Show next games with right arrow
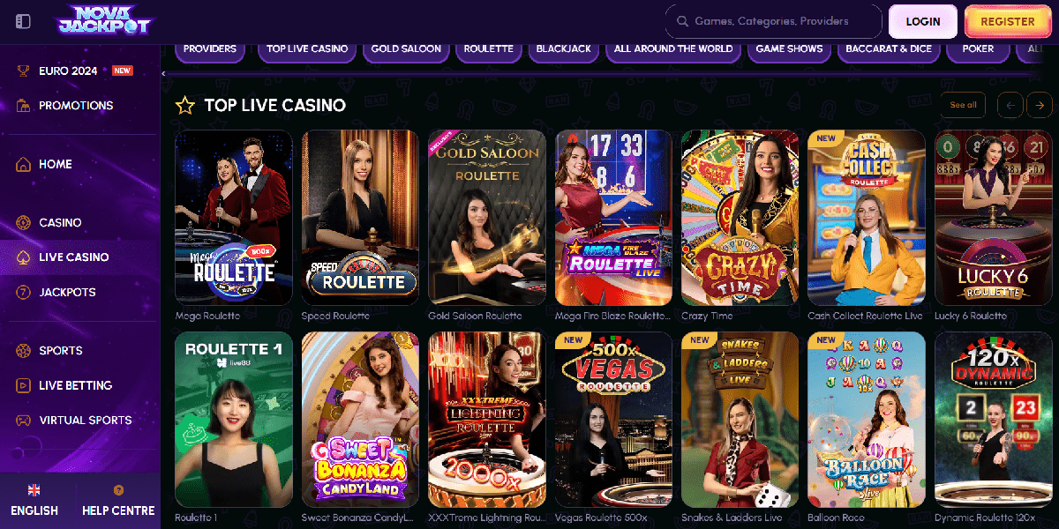Screen dimensions: 1059x529 coord(1040,105)
